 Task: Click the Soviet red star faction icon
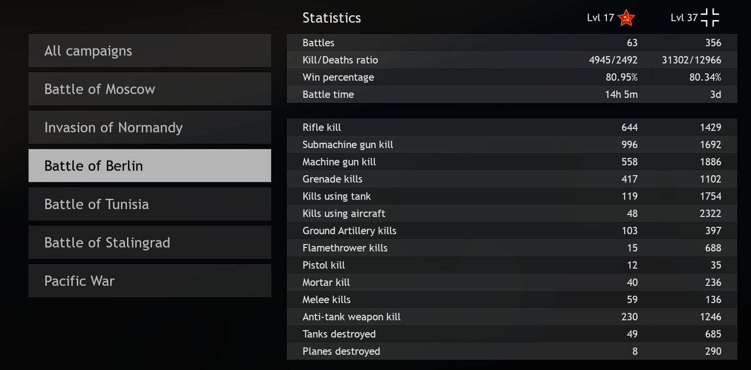click(626, 18)
